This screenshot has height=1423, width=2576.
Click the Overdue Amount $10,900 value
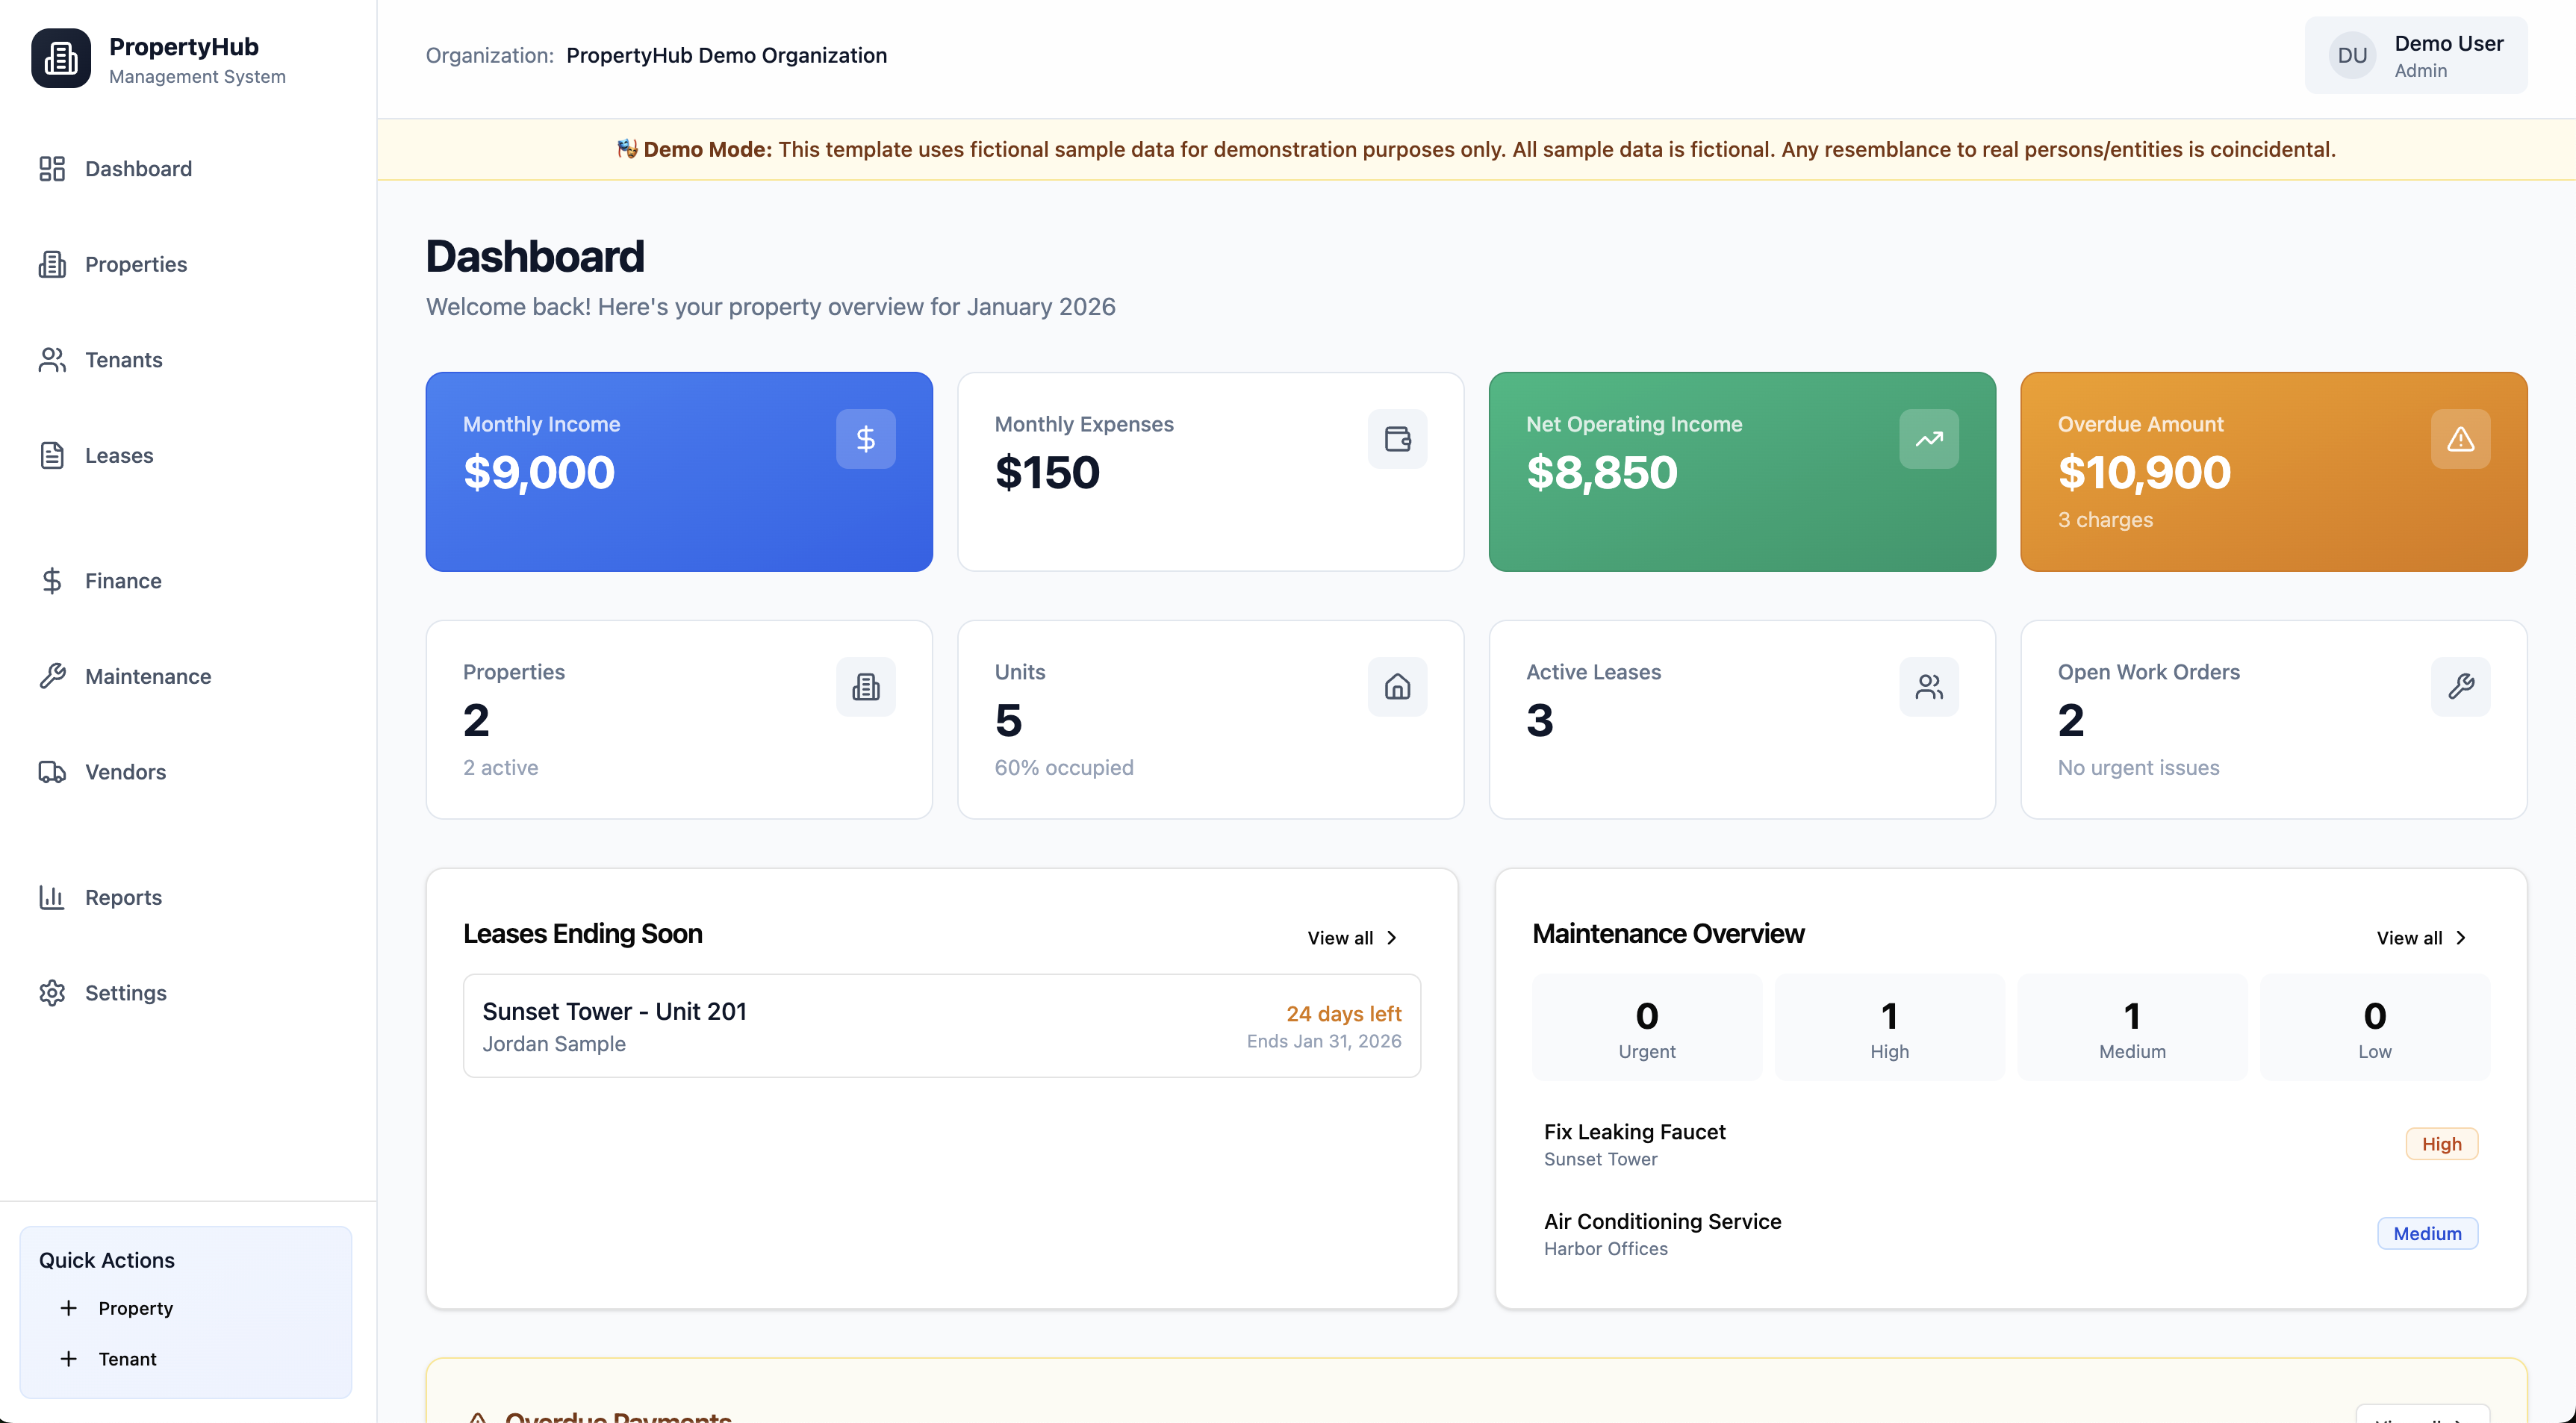(2144, 472)
